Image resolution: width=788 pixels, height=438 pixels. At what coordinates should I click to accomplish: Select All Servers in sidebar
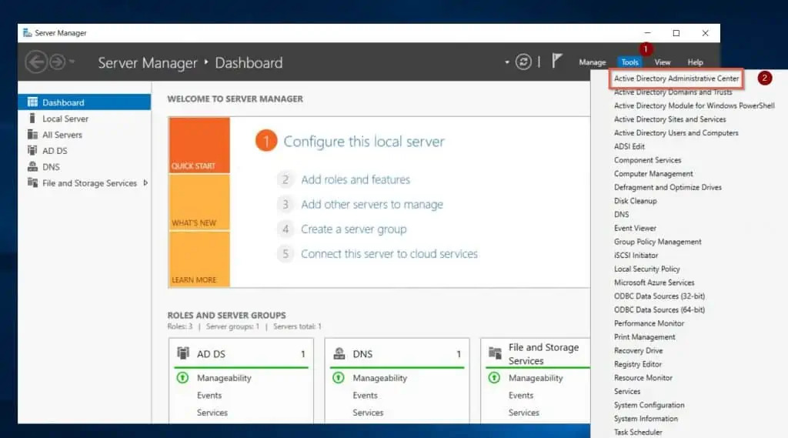62,135
